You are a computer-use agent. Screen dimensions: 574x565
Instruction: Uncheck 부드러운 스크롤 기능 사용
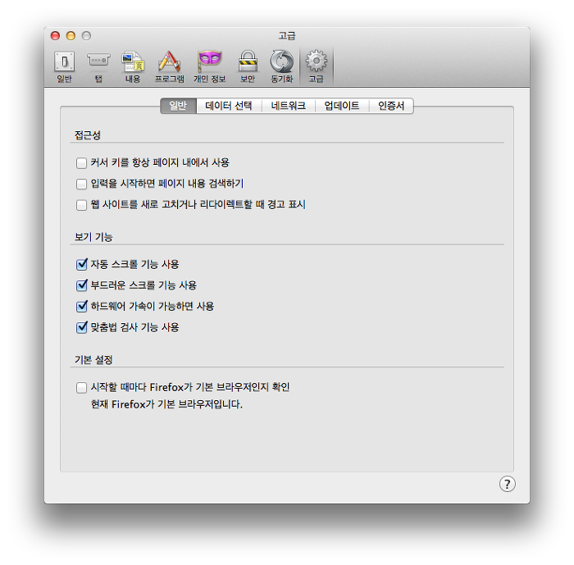point(81,285)
